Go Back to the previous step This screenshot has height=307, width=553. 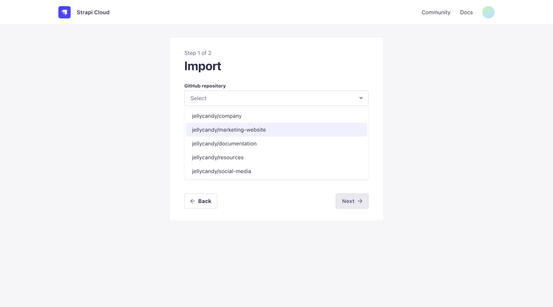[x=201, y=201]
